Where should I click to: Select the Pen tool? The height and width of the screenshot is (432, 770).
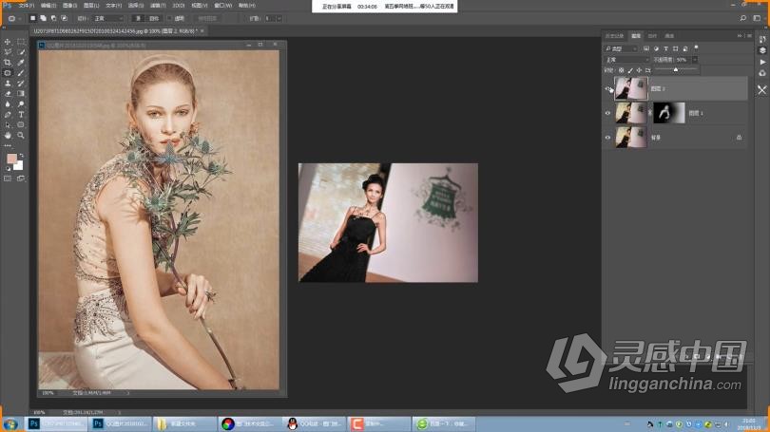(8, 114)
